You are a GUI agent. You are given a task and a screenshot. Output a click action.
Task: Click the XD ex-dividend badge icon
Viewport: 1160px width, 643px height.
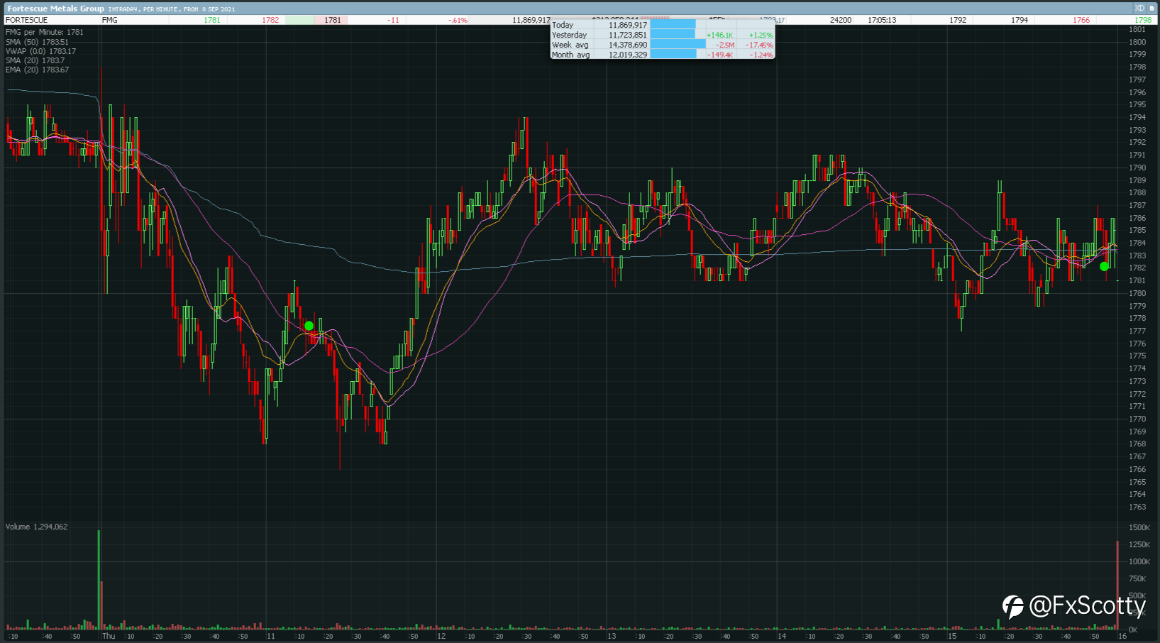pos(1139,9)
